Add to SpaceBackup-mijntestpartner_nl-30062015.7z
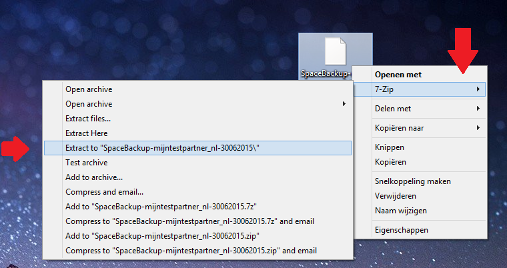This screenshot has width=507, height=268. (x=197, y=207)
